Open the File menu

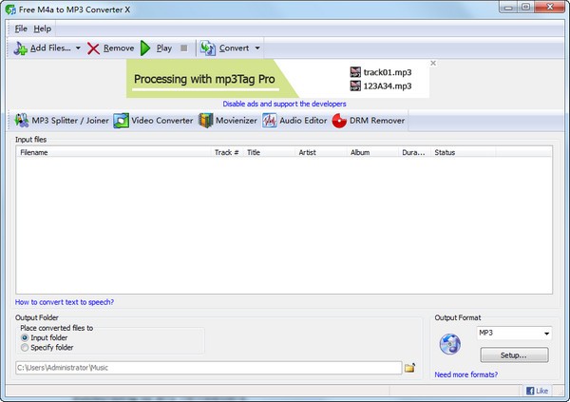tap(21, 29)
